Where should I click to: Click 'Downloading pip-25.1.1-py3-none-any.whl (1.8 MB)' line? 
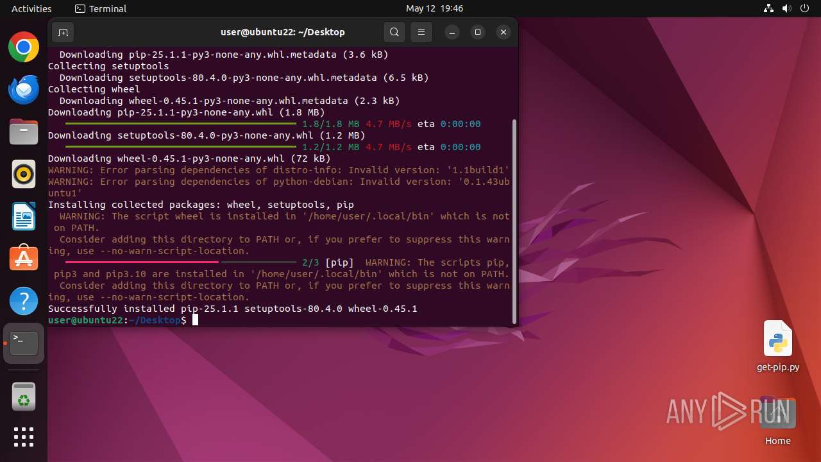point(187,112)
